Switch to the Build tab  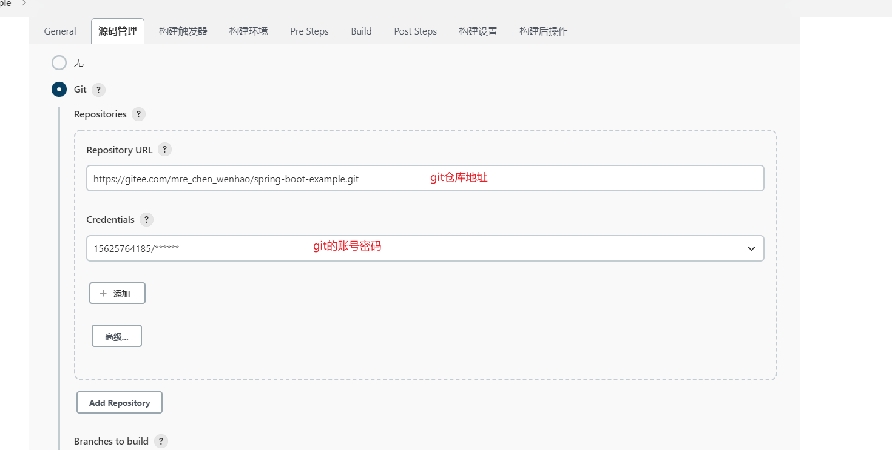tap(361, 31)
